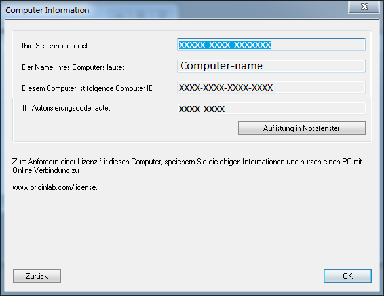Viewport: 384px width, 296px height.
Task: Open the www.originlab.com/license address
Action: (x=55, y=187)
